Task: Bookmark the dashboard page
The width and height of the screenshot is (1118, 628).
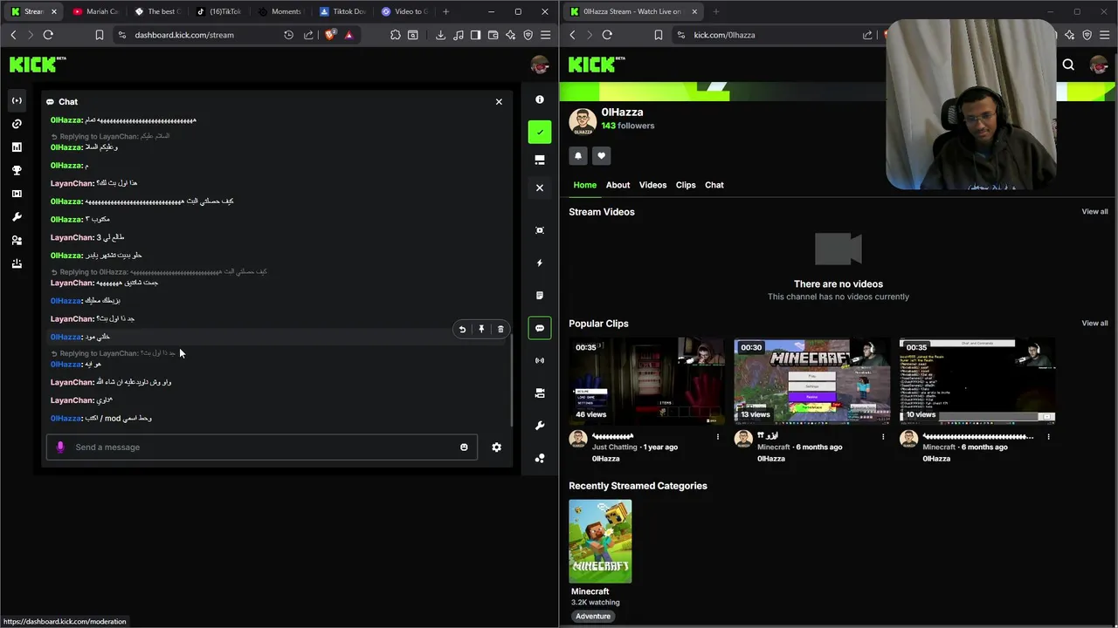Action: (x=100, y=35)
